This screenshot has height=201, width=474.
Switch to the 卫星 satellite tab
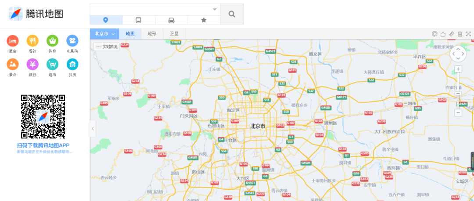point(174,34)
